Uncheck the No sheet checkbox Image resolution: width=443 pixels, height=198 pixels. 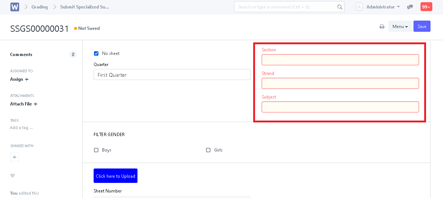click(x=96, y=53)
